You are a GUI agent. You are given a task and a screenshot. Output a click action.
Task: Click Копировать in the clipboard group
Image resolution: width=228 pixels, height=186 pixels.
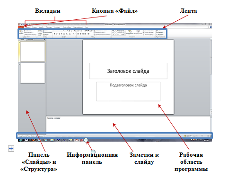point(28,32)
